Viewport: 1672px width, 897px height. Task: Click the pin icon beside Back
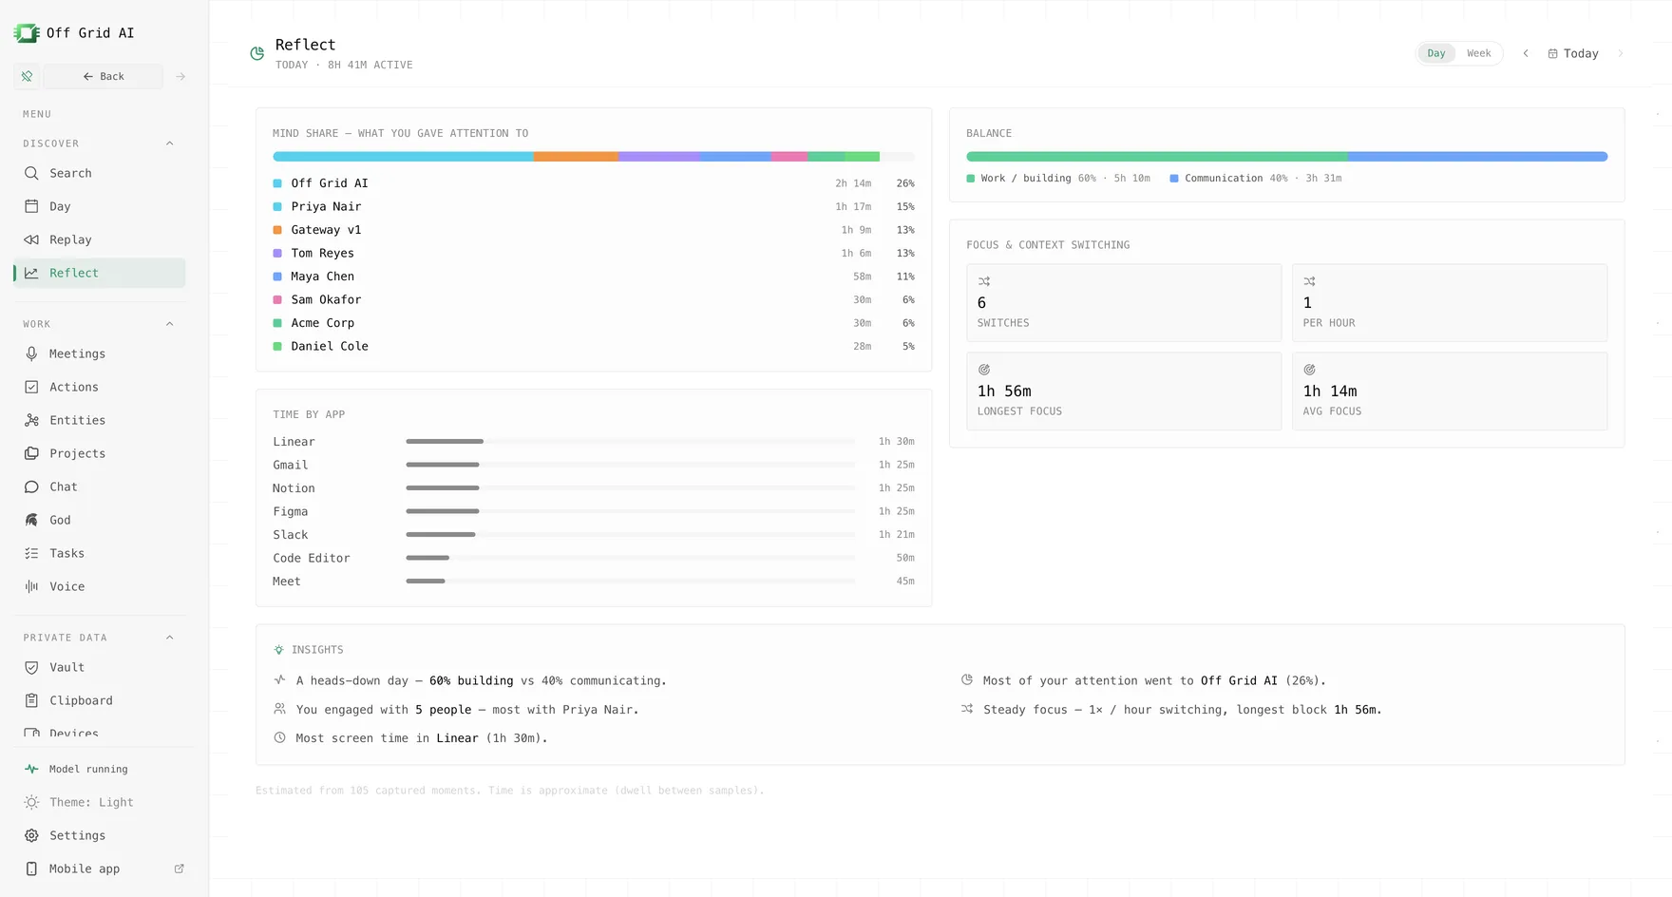[x=28, y=76]
